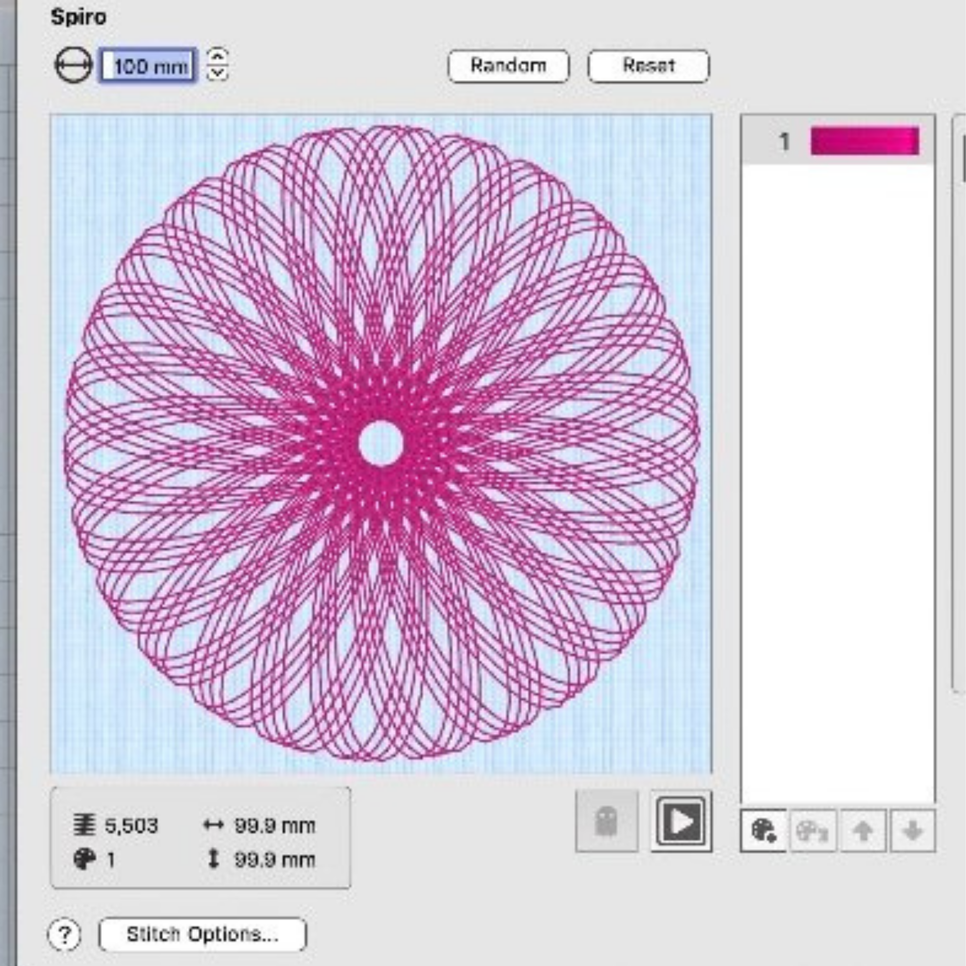This screenshot has height=966, width=966.
Task: Increase the diameter with the up stepper arrow
Action: [218, 56]
